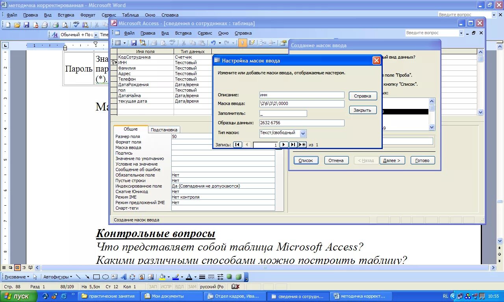This screenshot has height=302, width=504.
Task: Open Файл menu in Word
Action: pos(12,15)
